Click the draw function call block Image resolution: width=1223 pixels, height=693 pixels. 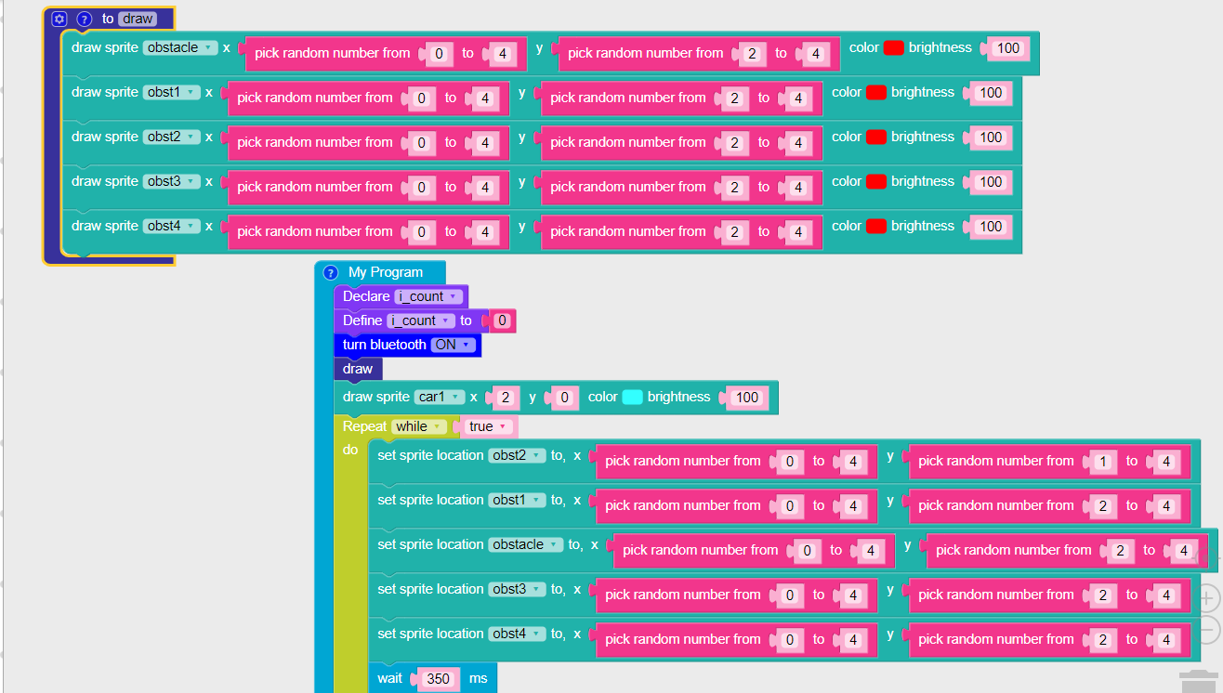tap(358, 369)
